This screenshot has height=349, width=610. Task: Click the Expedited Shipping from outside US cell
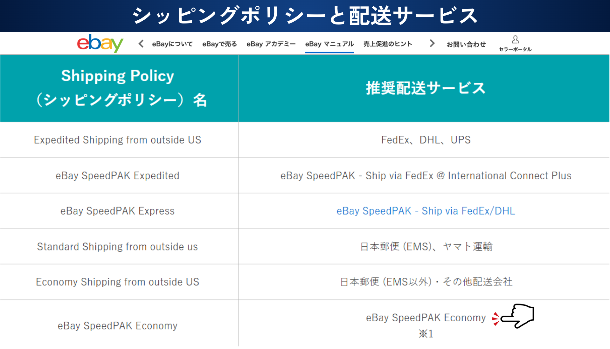(118, 140)
